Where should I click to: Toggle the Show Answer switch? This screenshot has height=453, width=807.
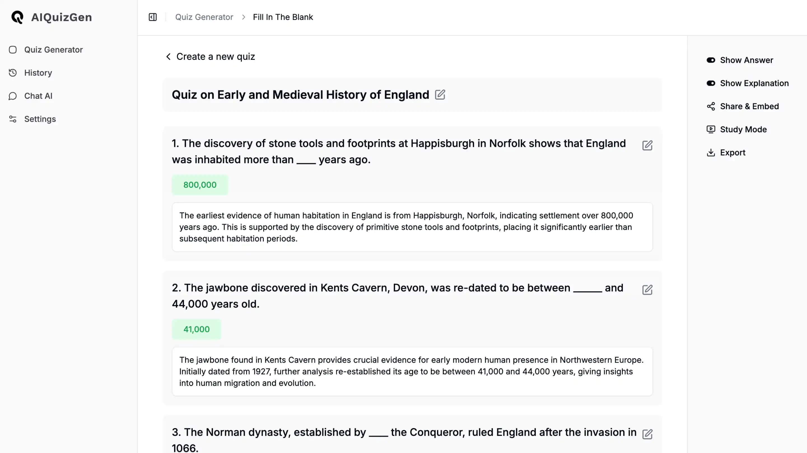click(711, 60)
